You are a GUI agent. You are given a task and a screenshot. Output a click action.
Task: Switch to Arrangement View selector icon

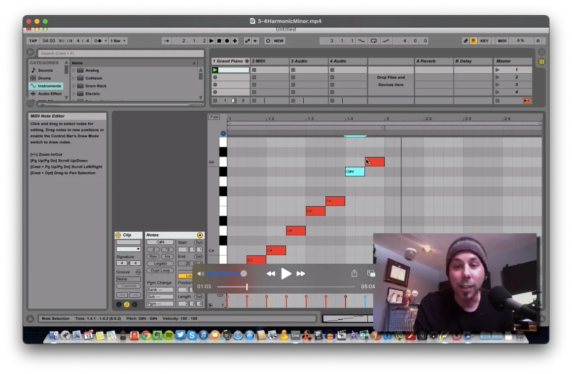point(542,52)
